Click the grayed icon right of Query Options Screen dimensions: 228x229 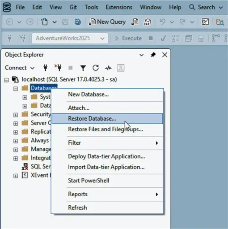pyautogui.click(x=201, y=39)
